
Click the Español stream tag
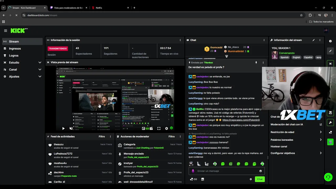tap(308, 57)
